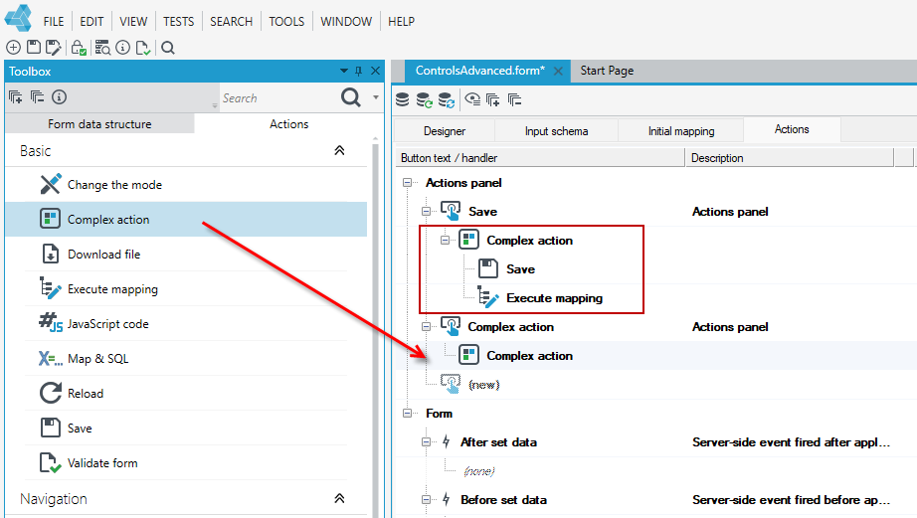This screenshot has width=917, height=518.
Task: Click the search magnifier in main toolbar
Action: (168, 48)
